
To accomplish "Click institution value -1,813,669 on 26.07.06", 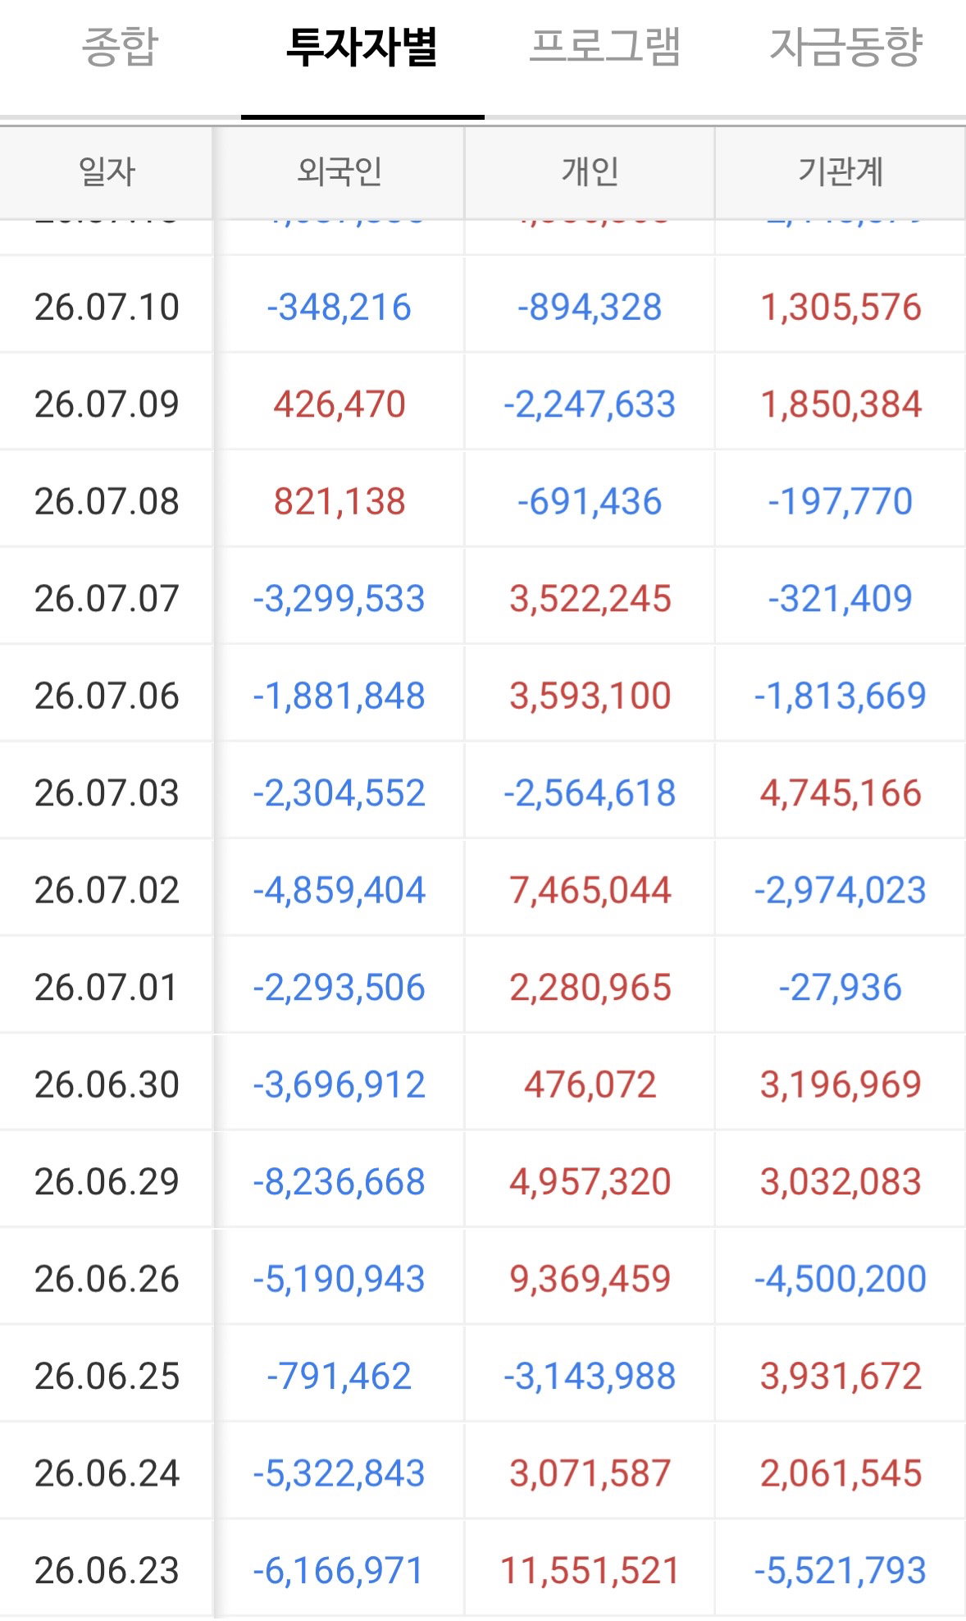I will coord(841,696).
